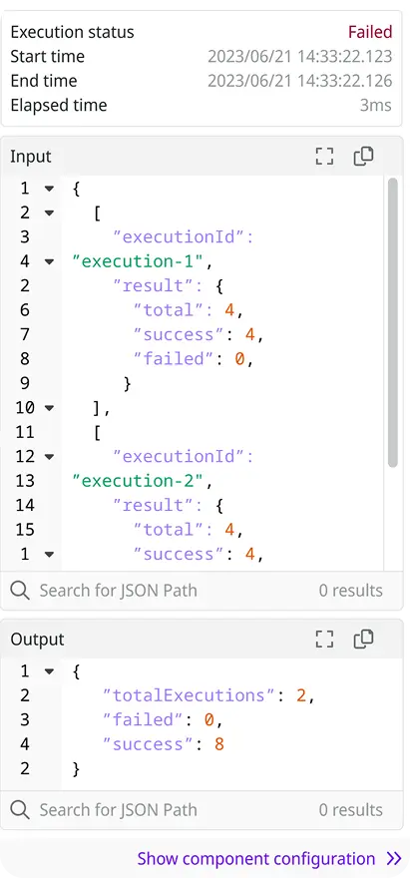
Task: Open Show component configuration link
Action: tap(256, 858)
